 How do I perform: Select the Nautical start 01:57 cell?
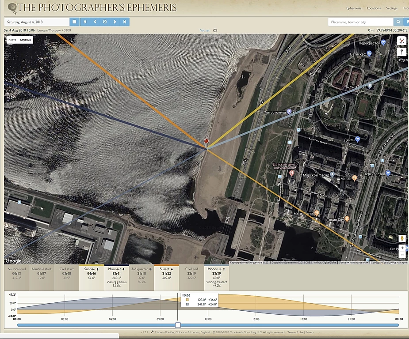pos(42,278)
